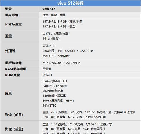Viewport: 141px width, 134px height.
Task: Click the '90/60Hz刷新率' line
Action: pos(53,91)
